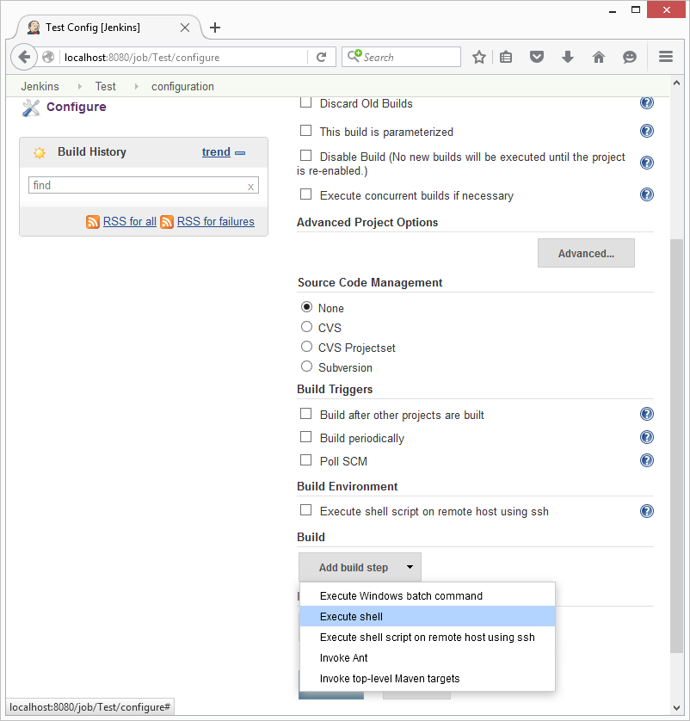The width and height of the screenshot is (690, 721).
Task: Select the Invoke Ant build step
Action: (x=428, y=657)
